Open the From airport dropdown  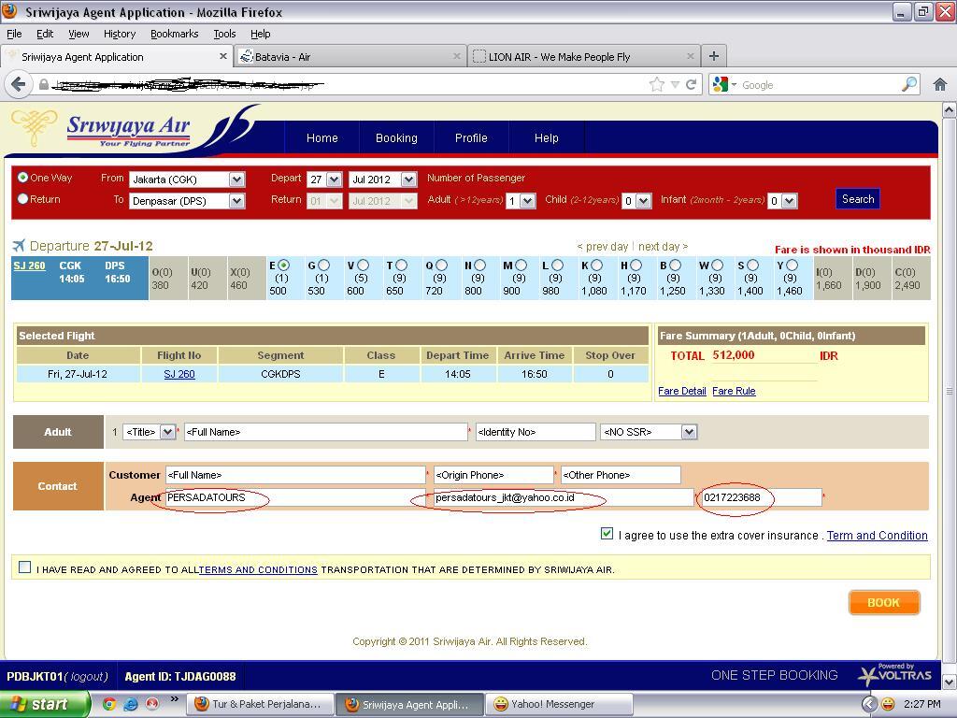pyautogui.click(x=236, y=179)
